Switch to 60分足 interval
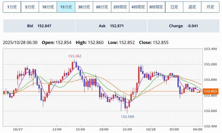Screen dimensions: 222x133 tap(102, 7)
